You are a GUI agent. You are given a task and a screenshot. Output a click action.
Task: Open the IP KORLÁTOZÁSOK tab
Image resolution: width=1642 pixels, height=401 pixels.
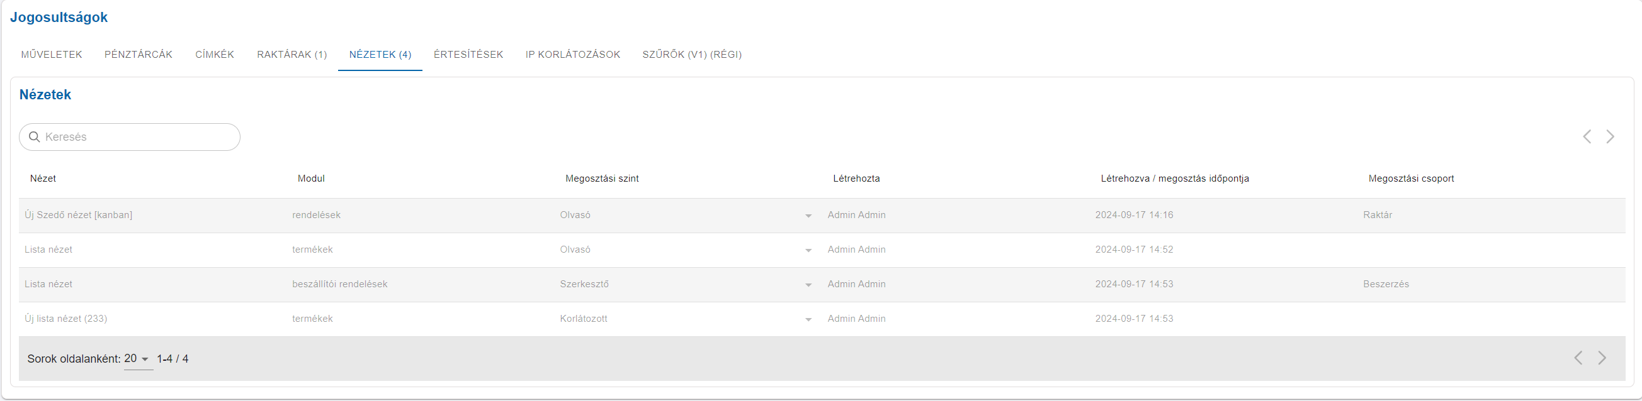click(x=573, y=55)
